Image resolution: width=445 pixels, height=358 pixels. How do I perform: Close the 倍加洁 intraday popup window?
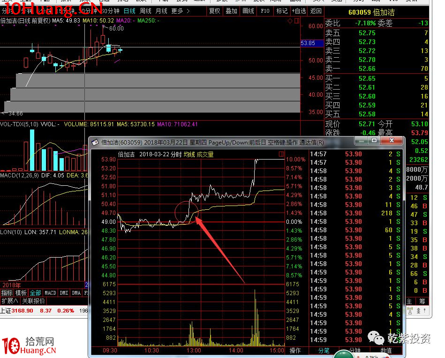tap(392, 141)
